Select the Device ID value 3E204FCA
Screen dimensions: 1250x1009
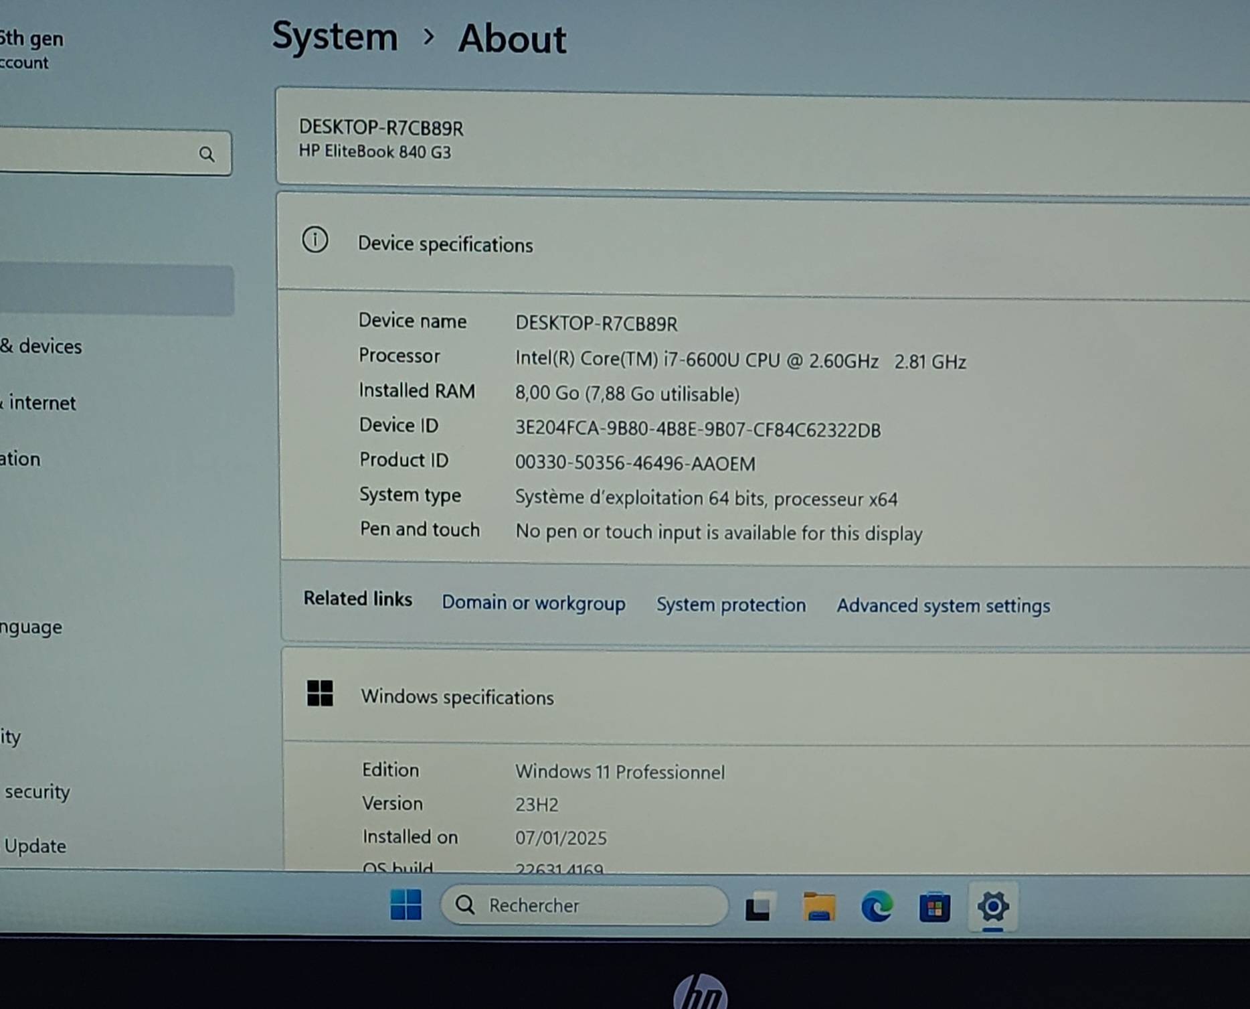pyautogui.click(x=698, y=429)
